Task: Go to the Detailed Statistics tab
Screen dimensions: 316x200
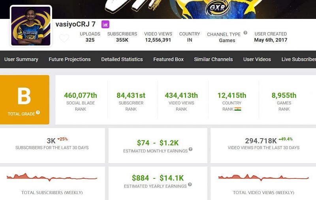Action: point(122,59)
